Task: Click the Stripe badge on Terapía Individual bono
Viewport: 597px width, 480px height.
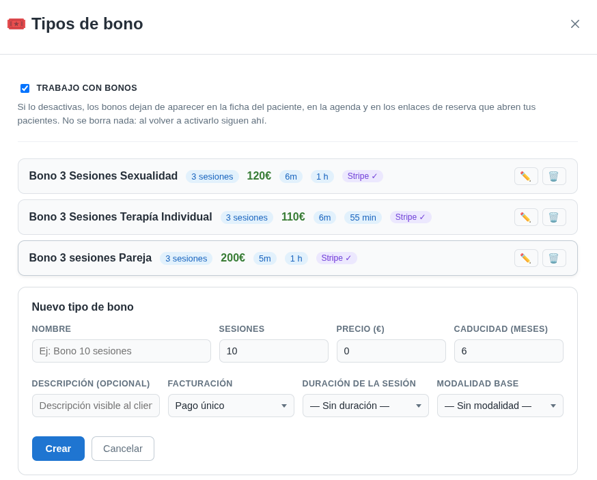Action: pyautogui.click(x=411, y=217)
